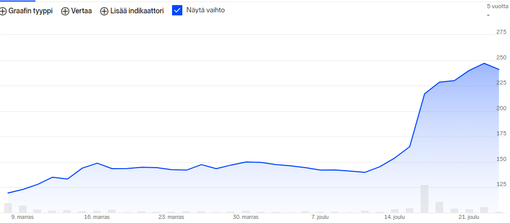Uncheck the Näytä vaihto checkbox
Image resolution: width=510 pixels, height=223 pixels.
(x=177, y=10)
